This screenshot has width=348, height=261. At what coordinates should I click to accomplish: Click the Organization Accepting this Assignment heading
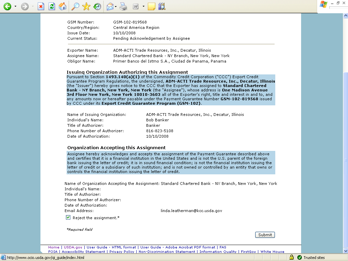116,148
